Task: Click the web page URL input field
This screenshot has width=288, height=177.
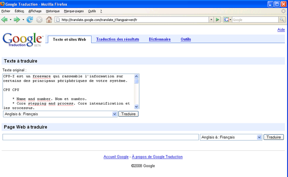Action: coord(100,137)
